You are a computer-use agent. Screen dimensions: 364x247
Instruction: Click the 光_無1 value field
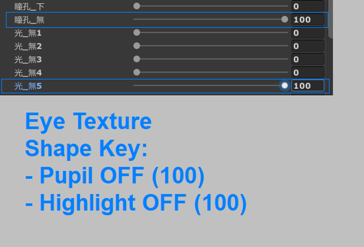(x=308, y=33)
